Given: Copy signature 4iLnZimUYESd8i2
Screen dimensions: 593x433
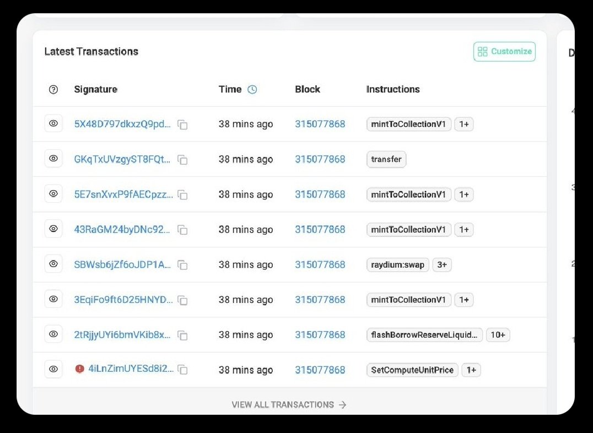Looking at the screenshot, I should point(182,370).
